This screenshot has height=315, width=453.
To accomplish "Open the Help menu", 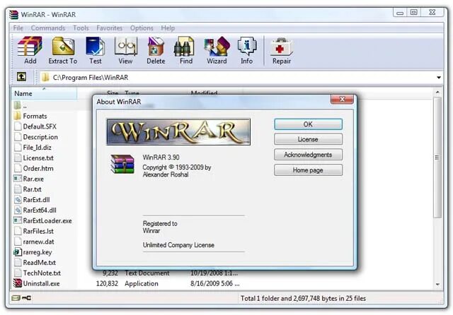I will pos(168,28).
